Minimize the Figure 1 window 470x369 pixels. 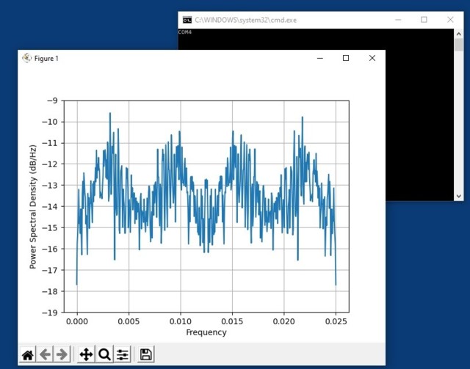[x=320, y=58]
